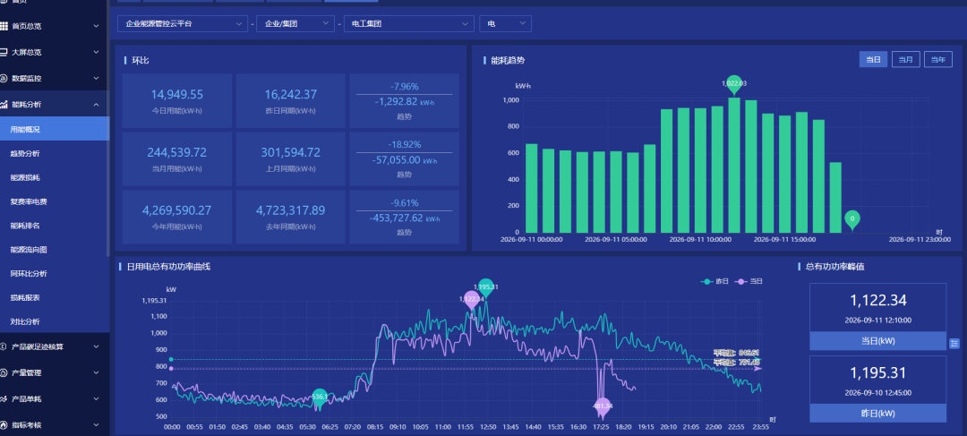The height and width of the screenshot is (436, 967).
Task: Toggle the 昨日 legend series
Action: 715,281
